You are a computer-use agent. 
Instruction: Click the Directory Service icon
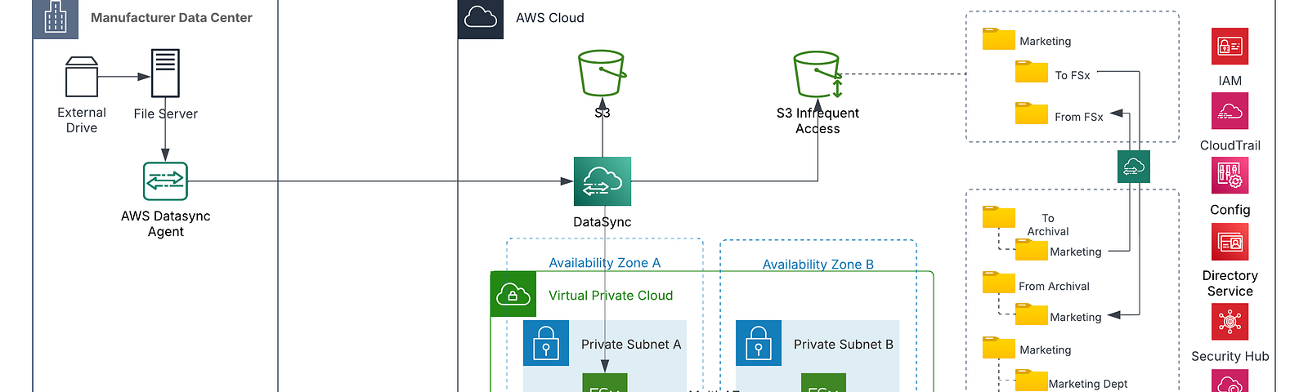[1230, 242]
